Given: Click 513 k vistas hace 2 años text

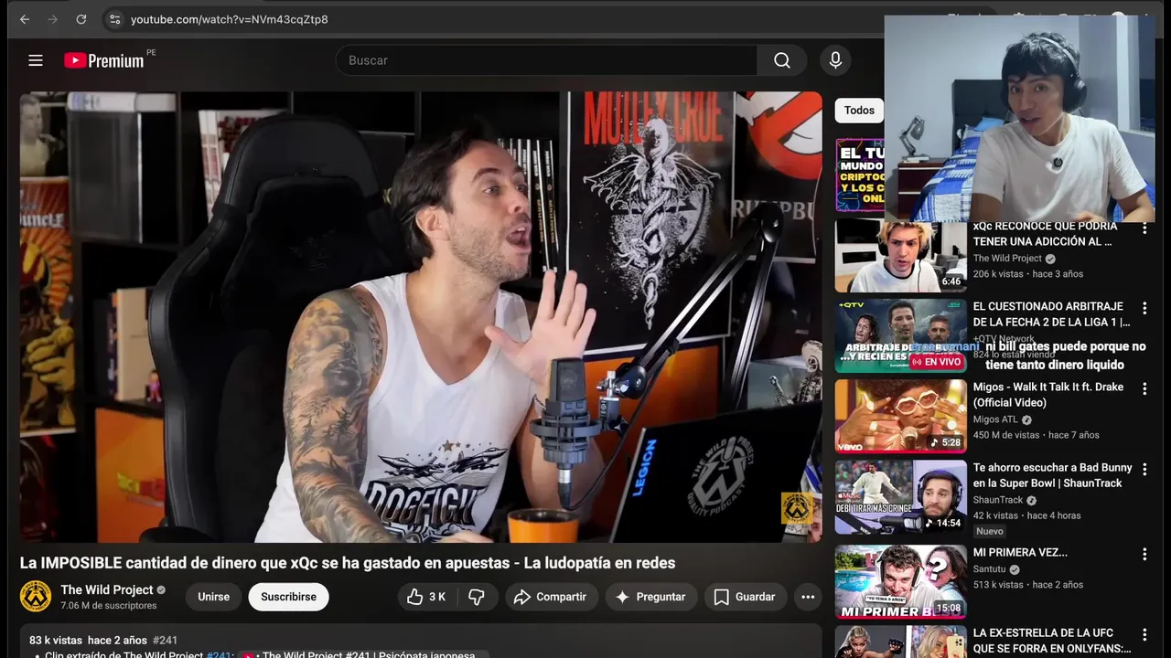Looking at the screenshot, I should (x=1028, y=585).
